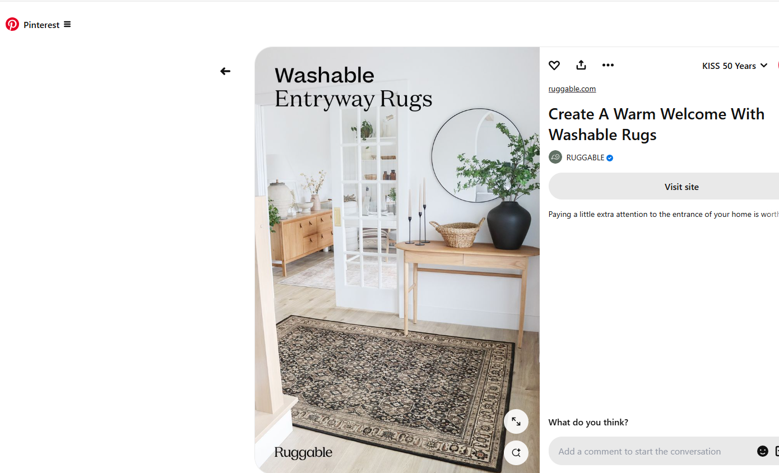779x473 pixels.
Task: Start visual search on the pin image
Action: pyautogui.click(x=516, y=453)
